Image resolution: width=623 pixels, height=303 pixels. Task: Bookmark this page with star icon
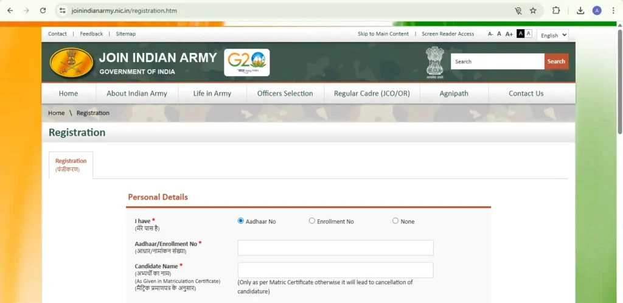(533, 10)
